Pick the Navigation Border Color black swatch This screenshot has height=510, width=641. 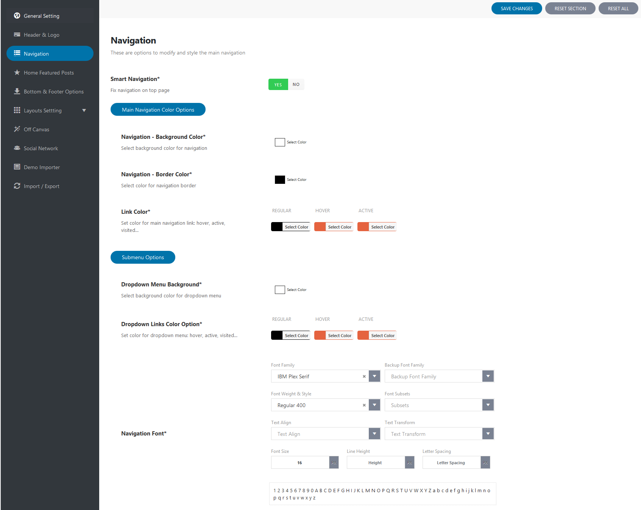280,180
